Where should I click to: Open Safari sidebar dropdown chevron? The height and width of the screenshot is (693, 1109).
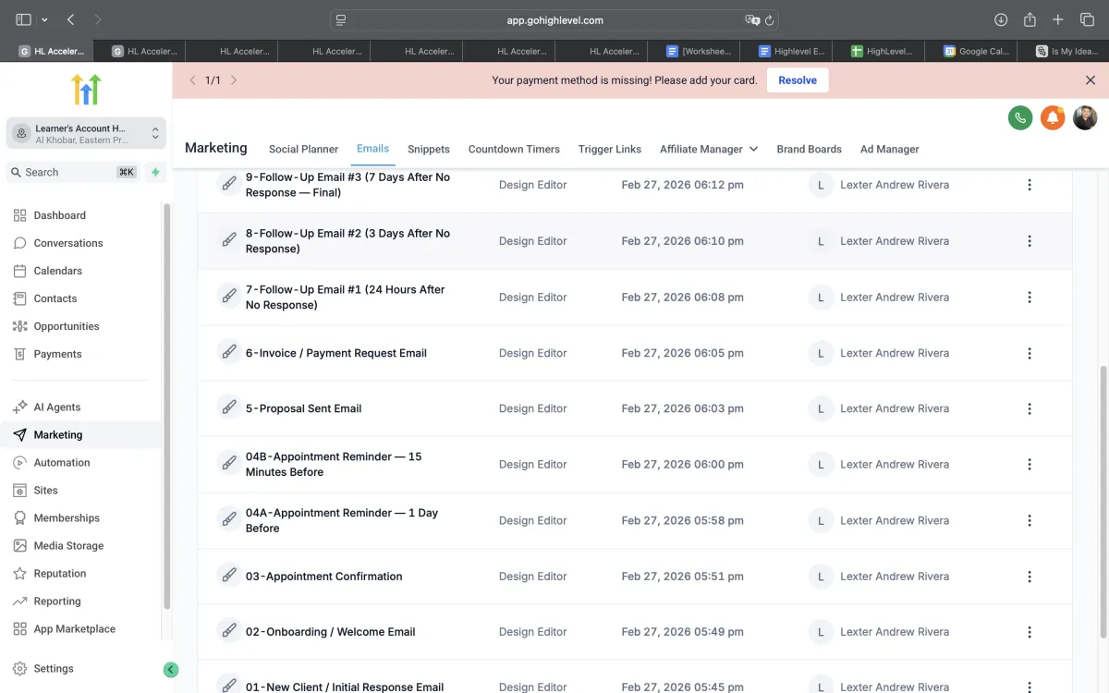click(x=44, y=19)
